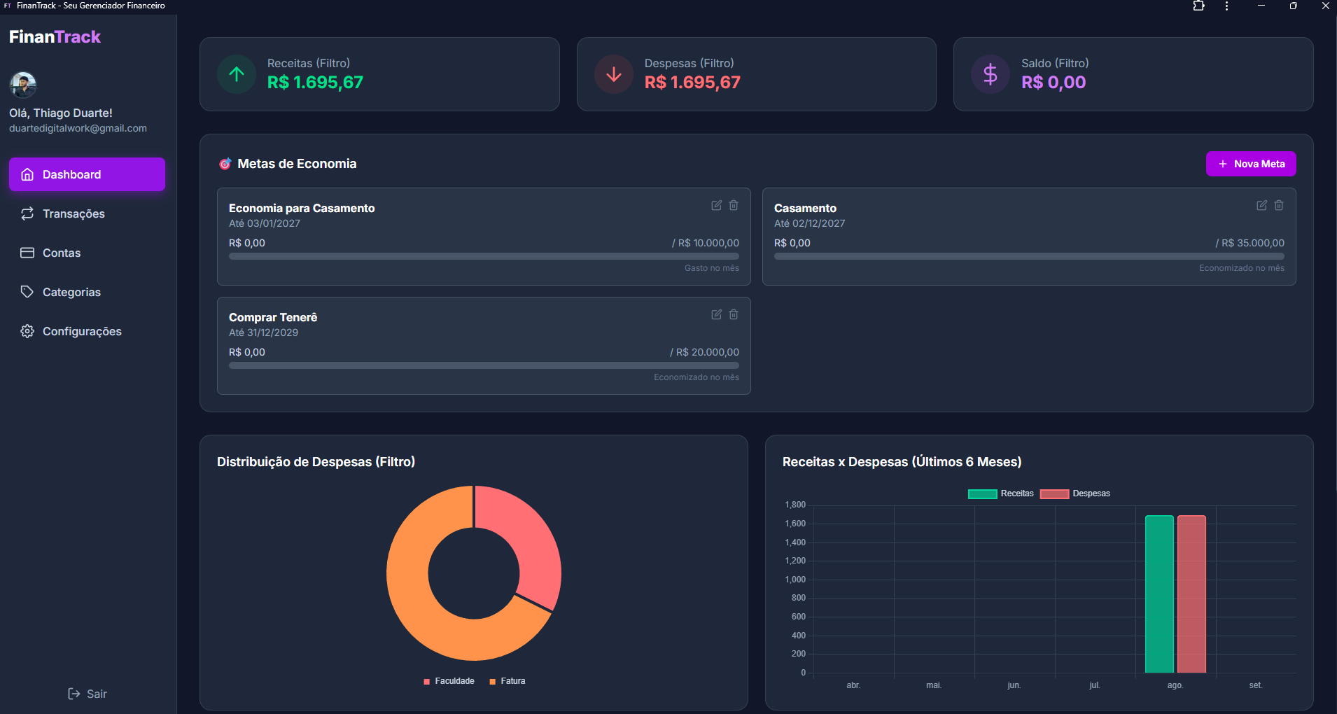Open the three-dot window menu
1337x714 pixels.
1226,6
